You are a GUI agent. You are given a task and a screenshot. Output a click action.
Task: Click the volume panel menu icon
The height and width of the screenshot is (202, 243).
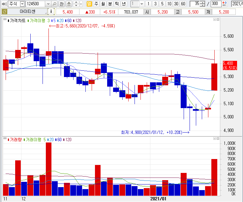click(5, 139)
